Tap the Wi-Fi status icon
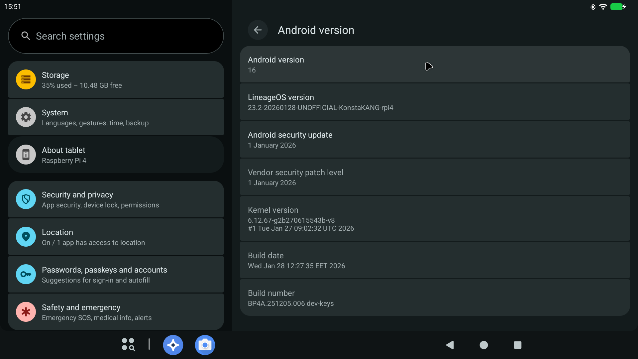The image size is (638, 359). point(603,6)
